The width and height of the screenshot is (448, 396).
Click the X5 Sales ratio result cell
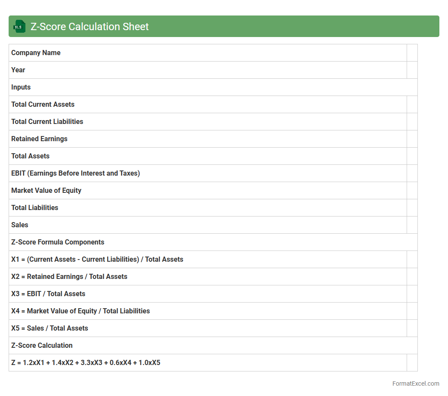[412, 328]
